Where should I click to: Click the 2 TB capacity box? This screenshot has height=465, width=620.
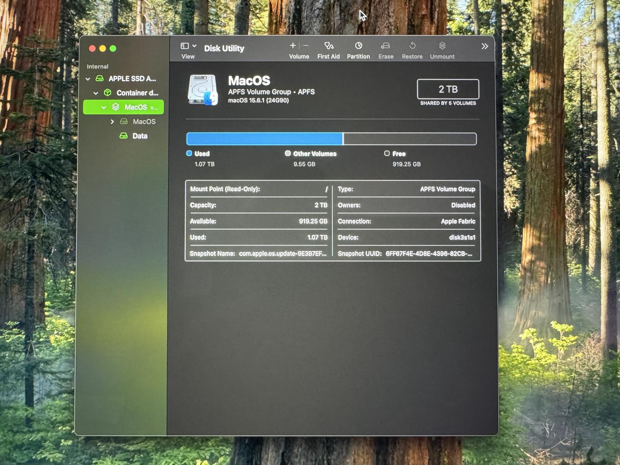(448, 89)
